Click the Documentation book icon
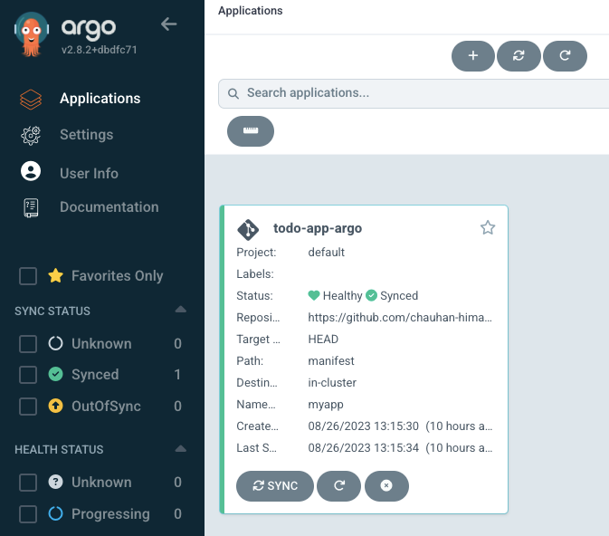This screenshot has width=609, height=536. click(31, 207)
